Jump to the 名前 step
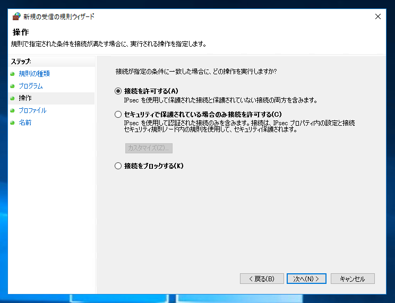The height and width of the screenshot is (303, 395). tap(25, 123)
